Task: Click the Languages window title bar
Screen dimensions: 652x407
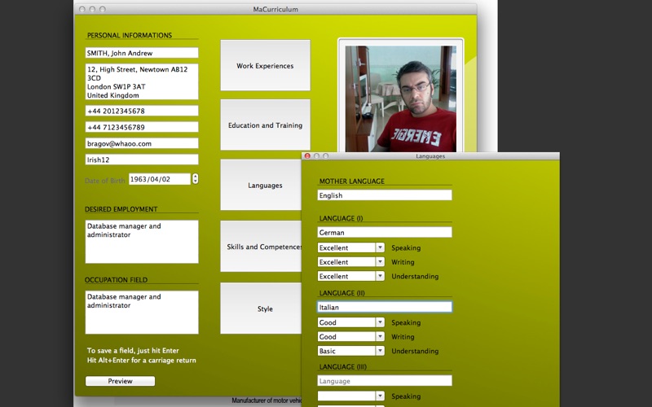Action: pyautogui.click(x=430, y=156)
